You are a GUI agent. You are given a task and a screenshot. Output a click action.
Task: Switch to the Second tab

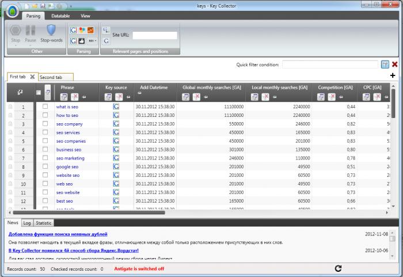[56, 77]
